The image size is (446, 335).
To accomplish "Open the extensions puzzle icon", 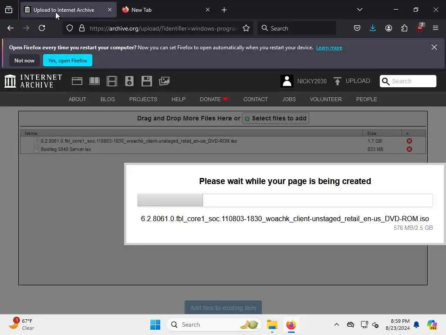I will point(404,28).
